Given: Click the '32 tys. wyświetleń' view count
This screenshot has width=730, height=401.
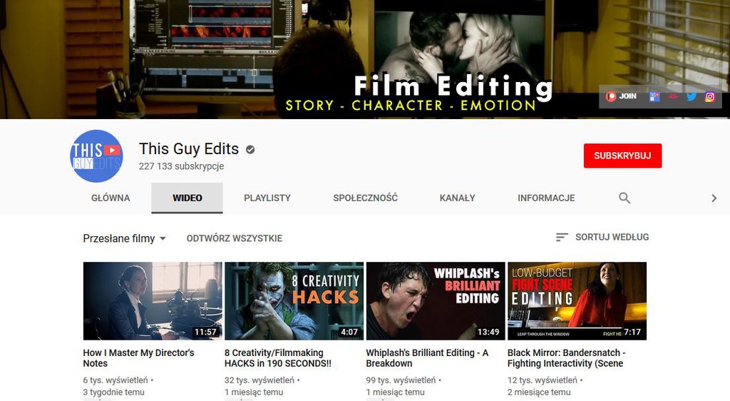Looking at the screenshot, I should (259, 380).
